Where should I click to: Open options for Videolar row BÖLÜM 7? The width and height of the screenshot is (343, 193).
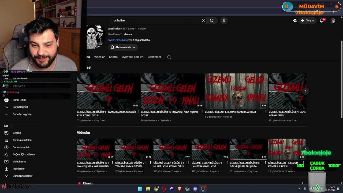click(227, 163)
